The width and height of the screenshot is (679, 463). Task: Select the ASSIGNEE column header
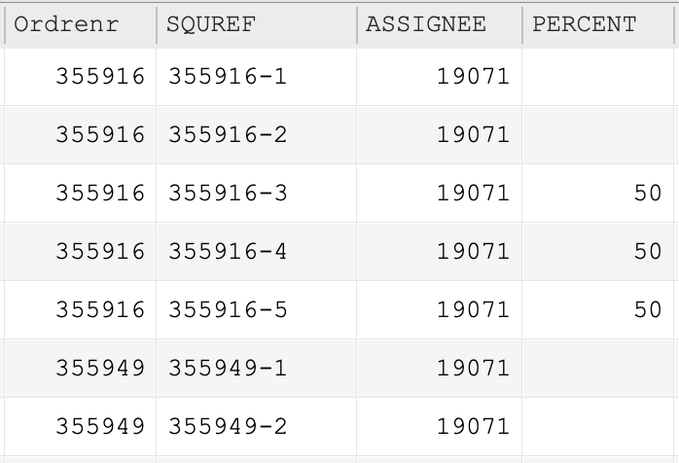[440, 24]
